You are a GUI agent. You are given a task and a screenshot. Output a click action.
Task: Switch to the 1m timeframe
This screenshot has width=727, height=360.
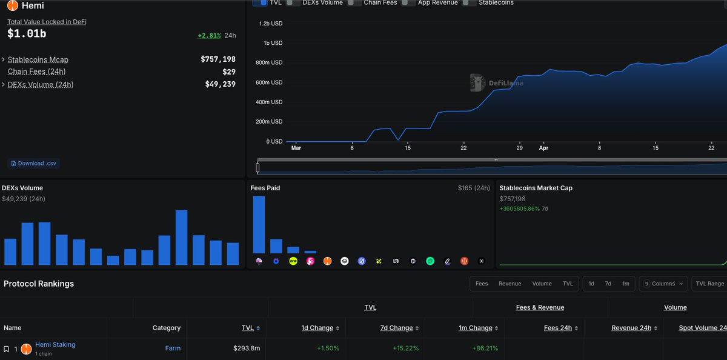pos(625,284)
